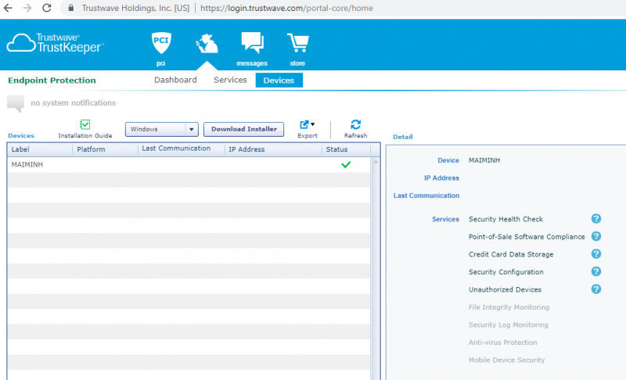Expand the Export dropdown menu
Viewport: 626px width, 380px height.
point(308,124)
